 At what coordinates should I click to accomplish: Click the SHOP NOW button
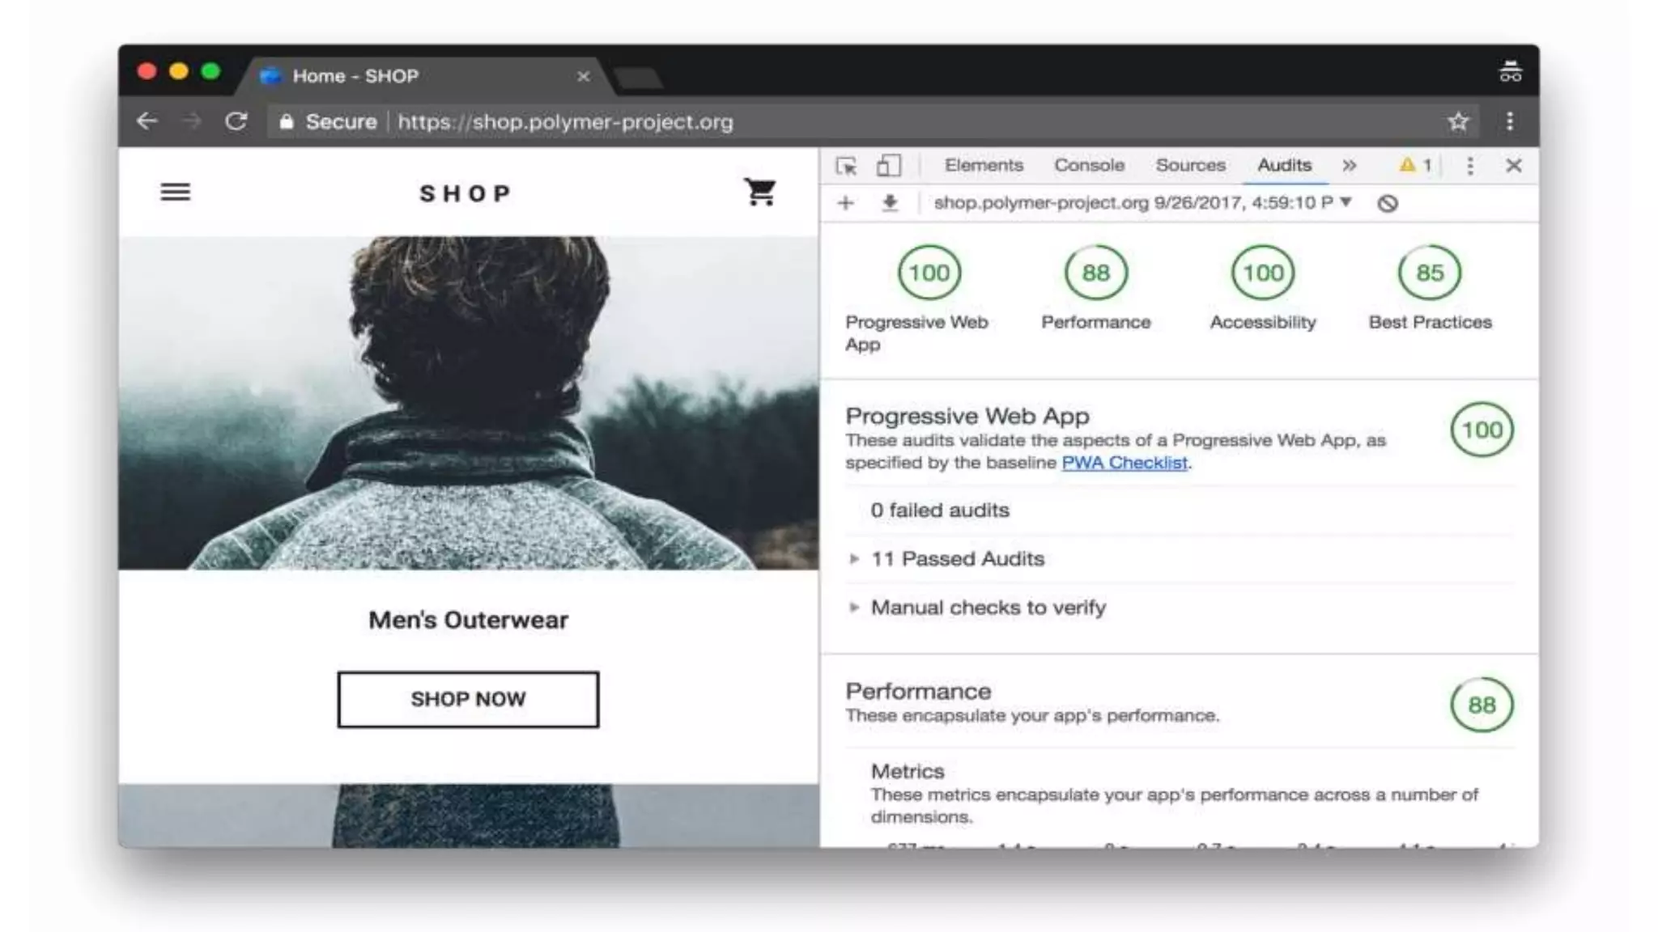point(468,699)
